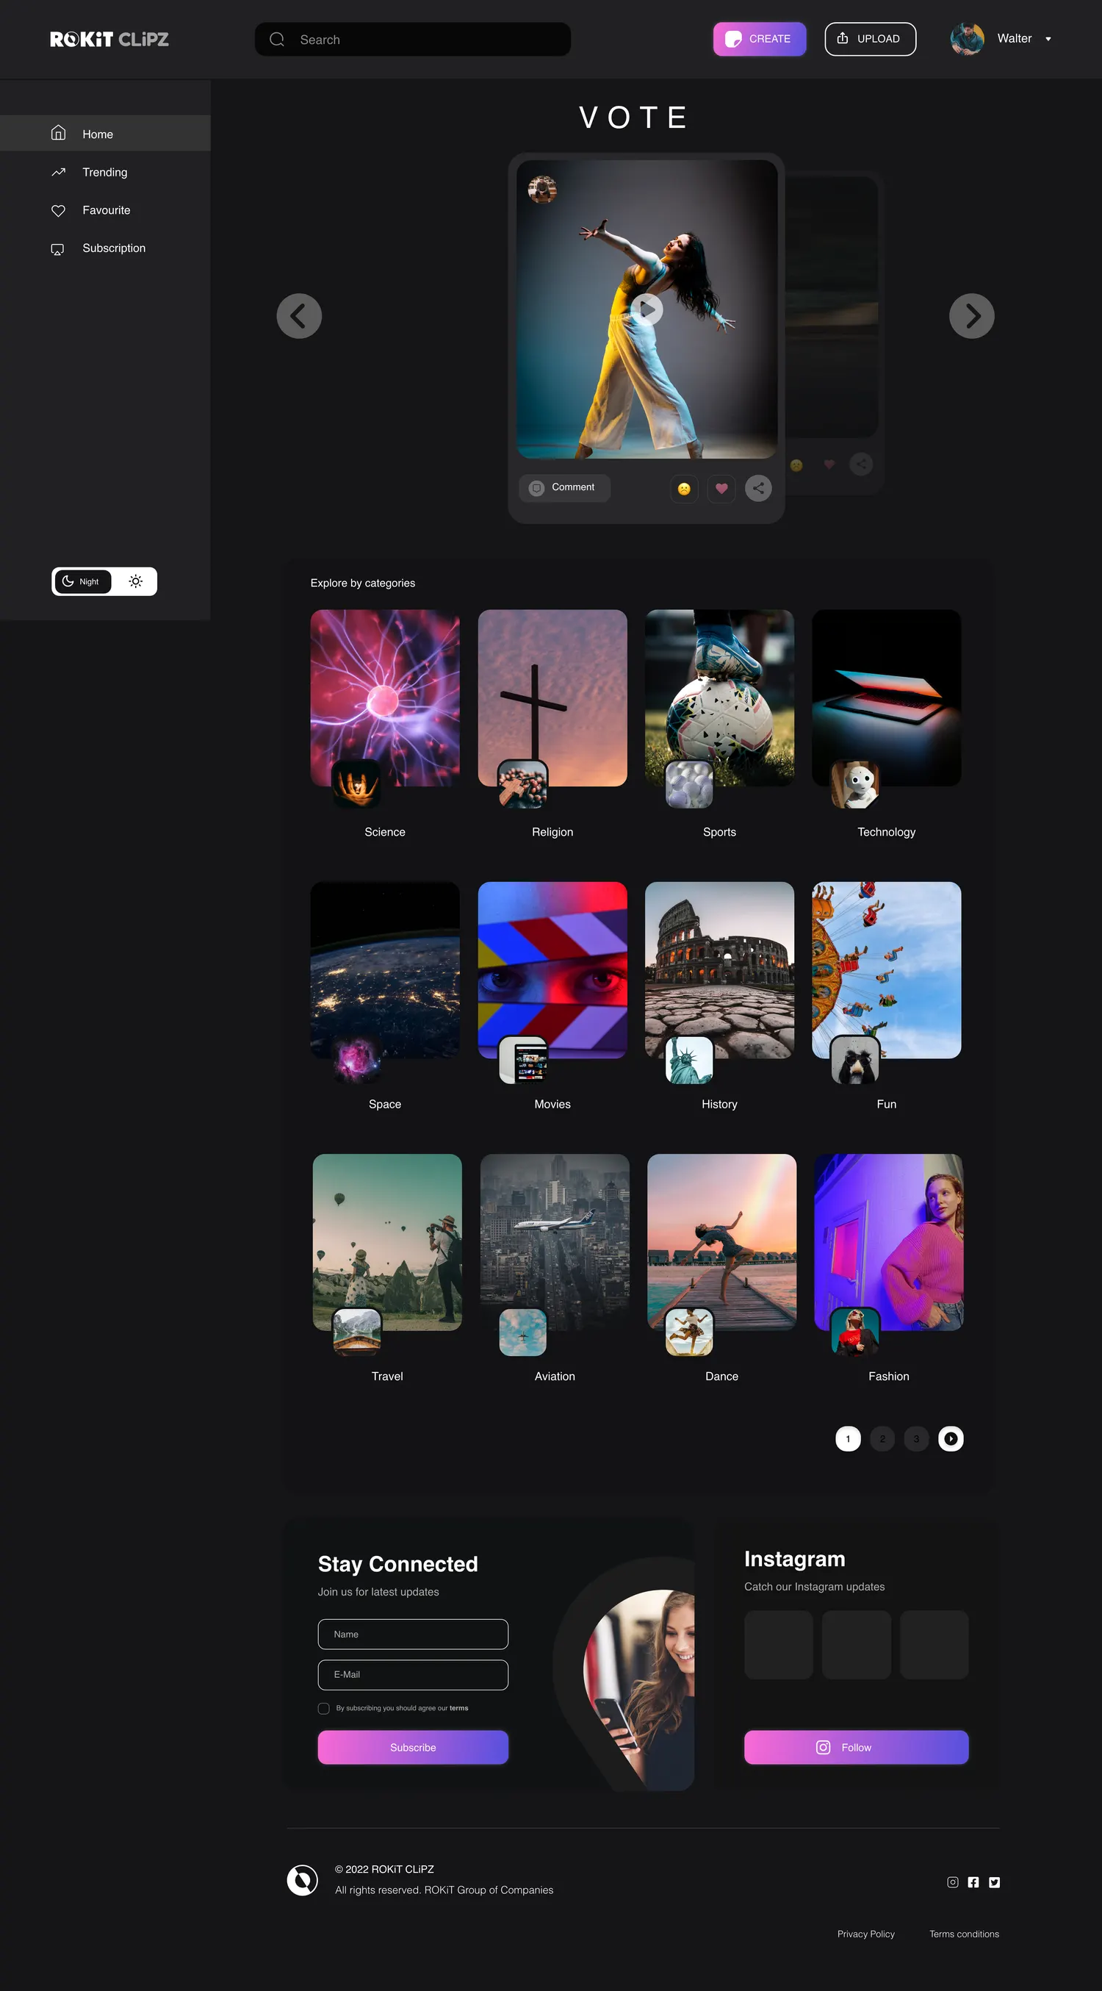Click the Favourite heart icon in sidebar
Screen dimensions: 1102x1991
(x=58, y=210)
